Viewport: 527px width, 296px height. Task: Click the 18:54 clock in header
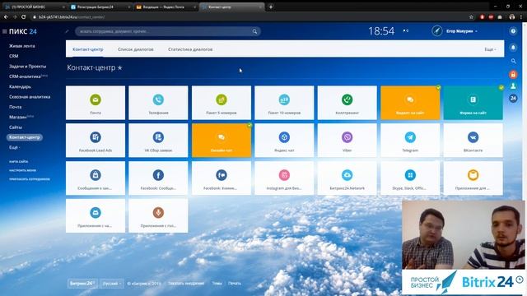tap(381, 31)
